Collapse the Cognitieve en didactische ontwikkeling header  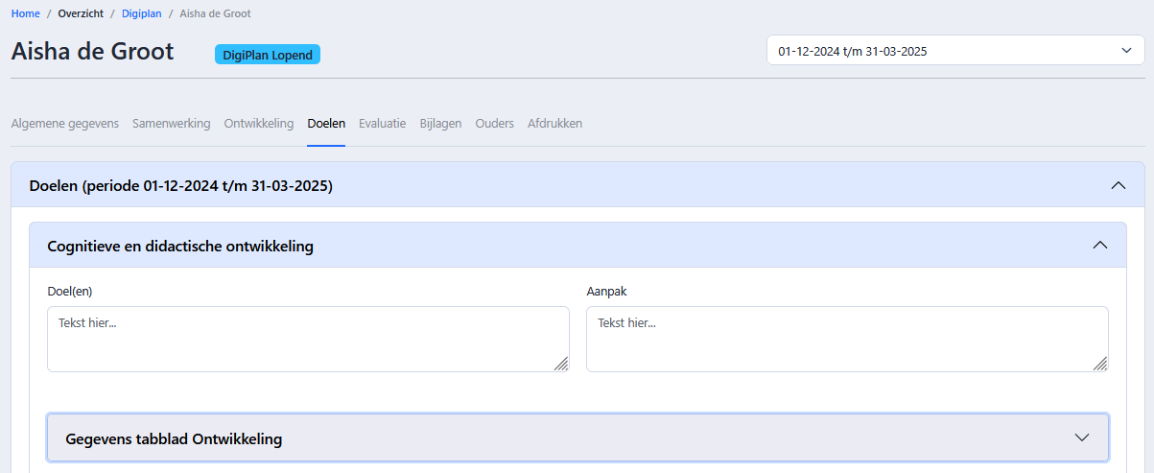click(x=578, y=246)
